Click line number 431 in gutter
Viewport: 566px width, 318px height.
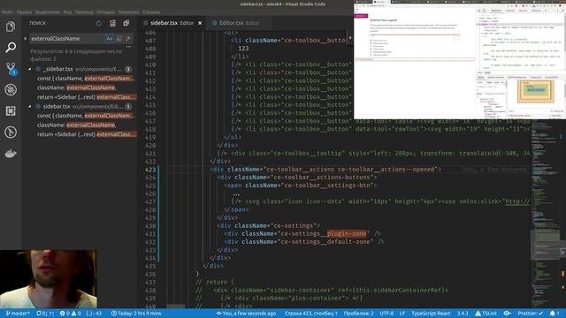(x=150, y=233)
